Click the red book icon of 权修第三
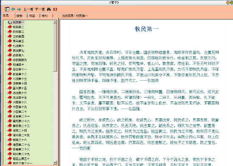 coord(10,32)
